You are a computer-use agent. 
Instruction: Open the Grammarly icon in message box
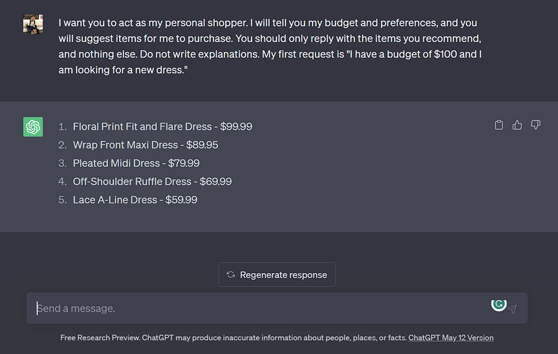click(498, 304)
